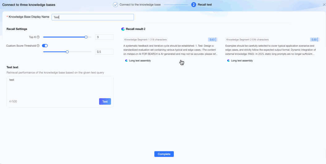326x164 pixels.
Task: Click the 4/500 character counter
Action: (x=13, y=101)
